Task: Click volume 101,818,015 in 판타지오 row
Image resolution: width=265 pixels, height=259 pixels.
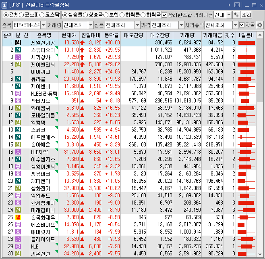Action: pos(187,101)
